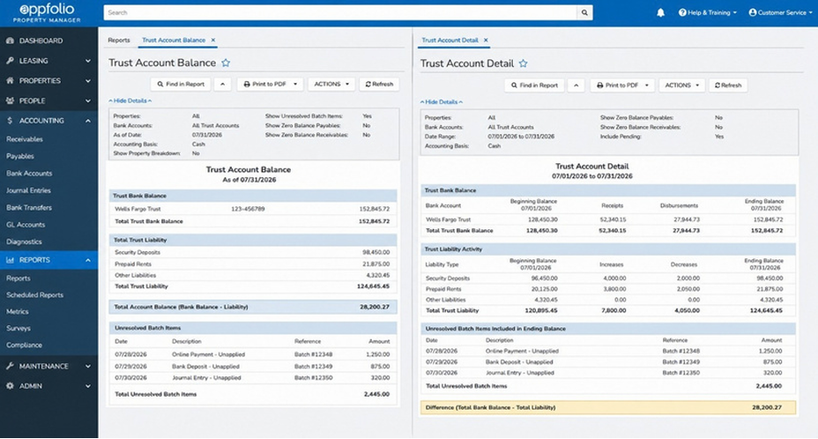Open Journal Entries in sidebar
818x439 pixels.
(x=29, y=190)
